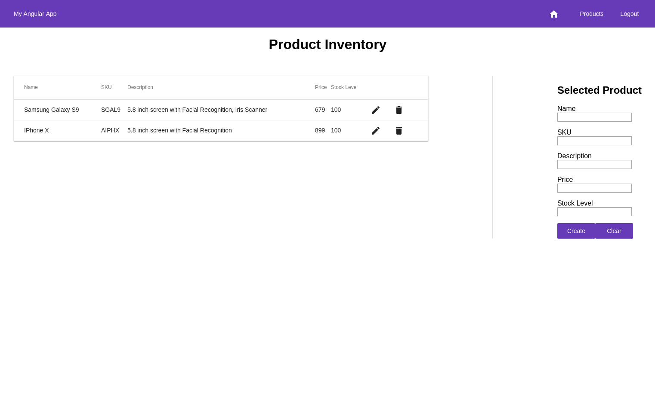The width and height of the screenshot is (655, 393).
Task: Edit the IPhone X product
Action: 376,131
